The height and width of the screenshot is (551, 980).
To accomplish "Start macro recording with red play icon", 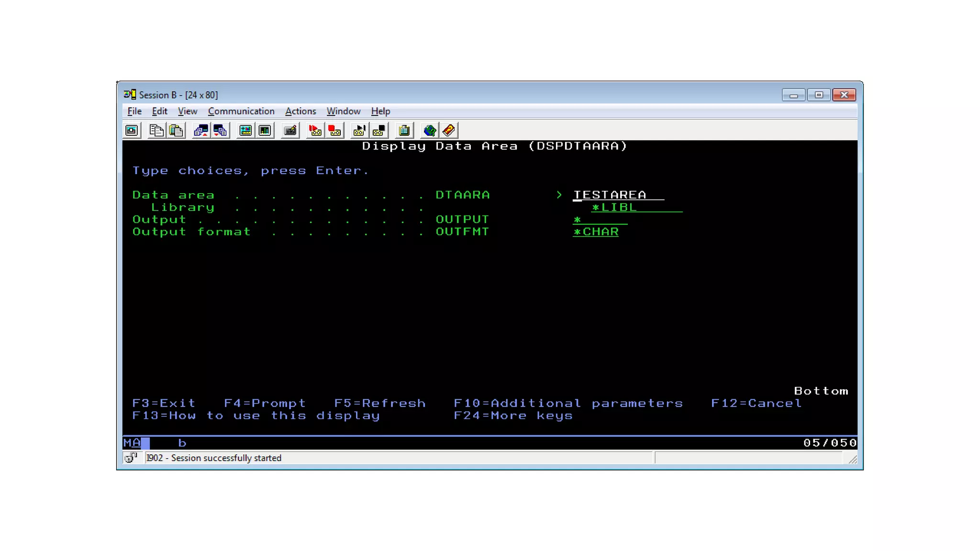I will 315,130.
